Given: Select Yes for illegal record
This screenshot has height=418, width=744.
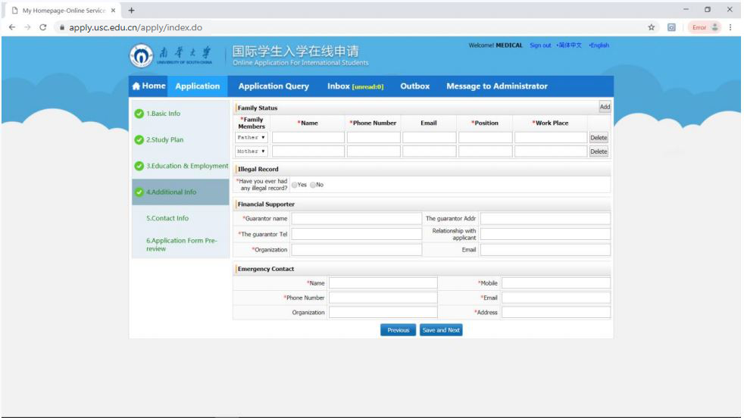Looking at the screenshot, I should point(294,185).
